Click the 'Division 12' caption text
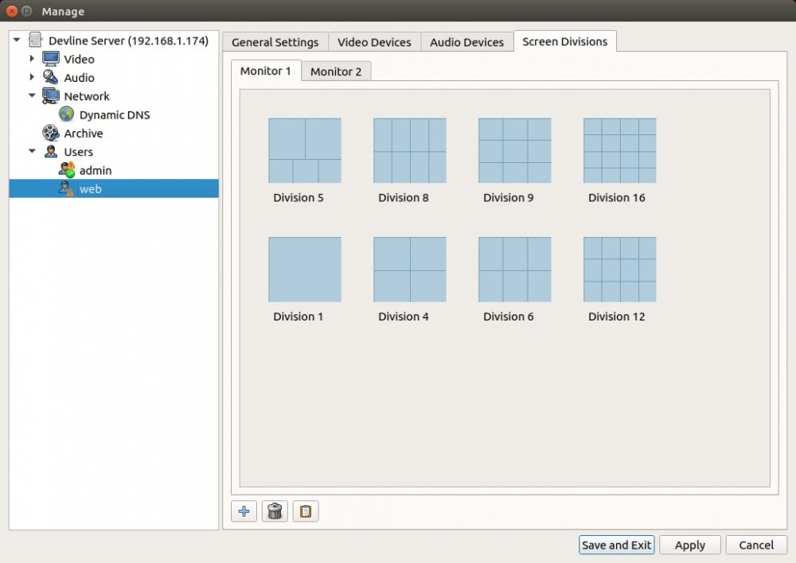Viewport: 796px width, 563px height. click(x=617, y=316)
